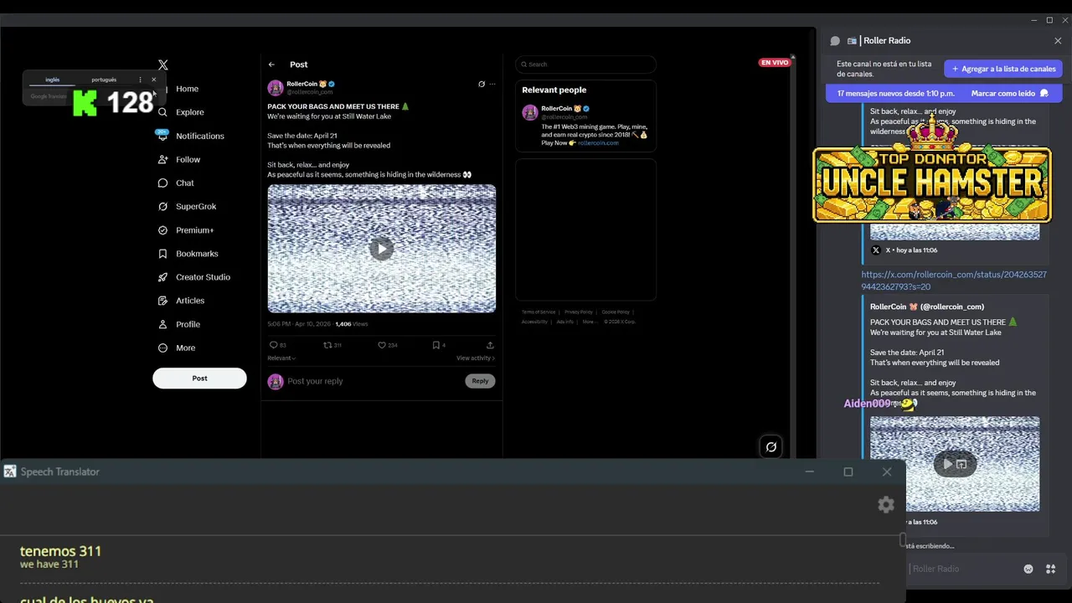Click RollerCoin name in Relevant people
The image size is (1072, 603).
556,109
